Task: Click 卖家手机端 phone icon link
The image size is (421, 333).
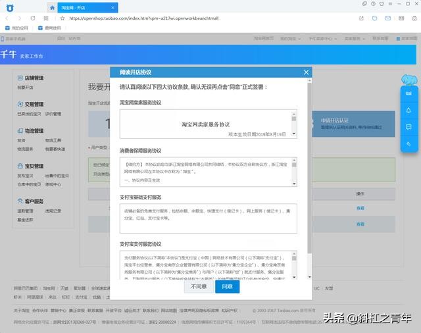Action: (x=13, y=39)
